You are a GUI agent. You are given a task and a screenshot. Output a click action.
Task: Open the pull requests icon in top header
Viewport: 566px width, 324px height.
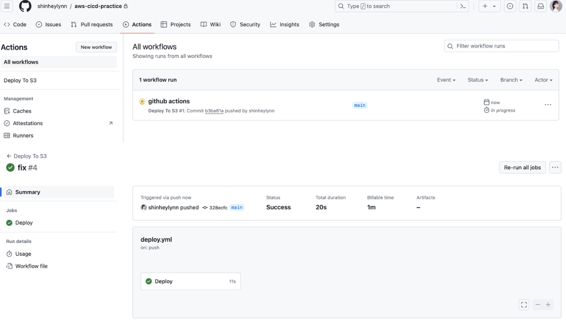tap(525, 6)
